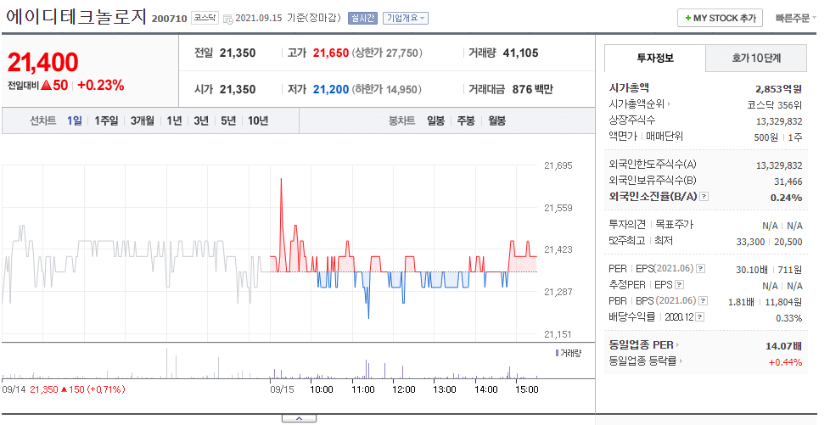The image size is (830, 425).
Task: Show the 월봉 candlestick chart
Action: [497, 120]
